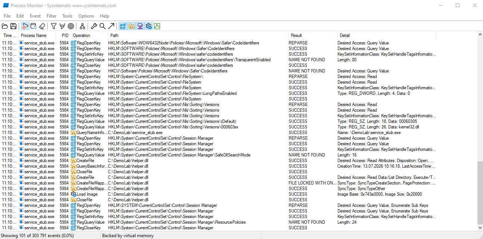Viewport: 483px width, 239px height.
Task: Click detail 'Length: 16'
Action: [x=347, y=155]
